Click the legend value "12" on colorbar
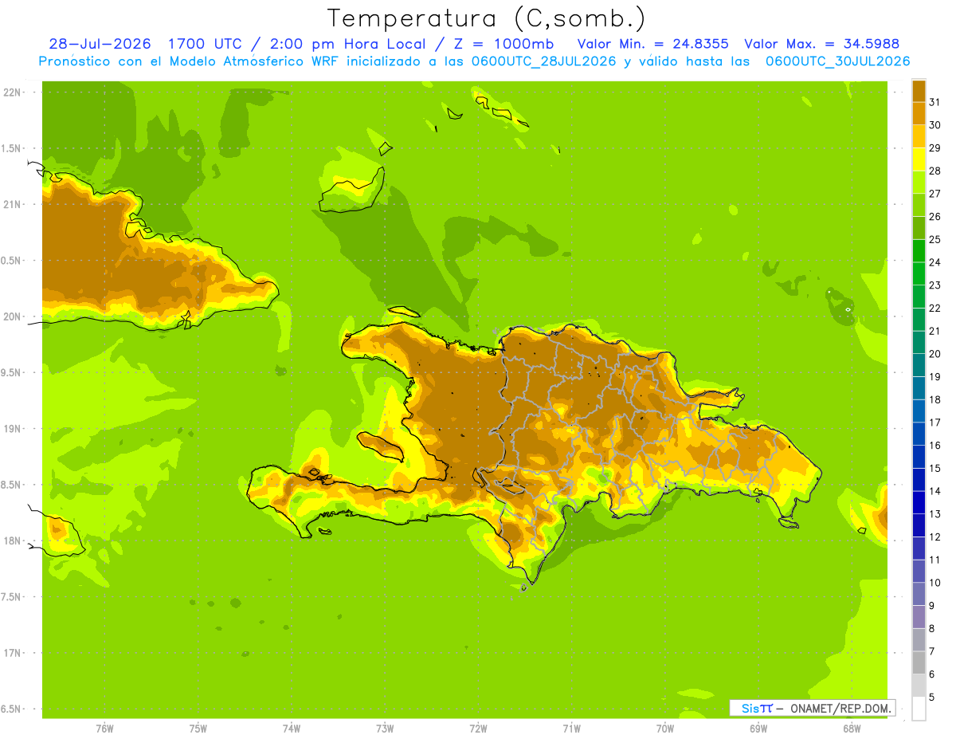 click(934, 537)
